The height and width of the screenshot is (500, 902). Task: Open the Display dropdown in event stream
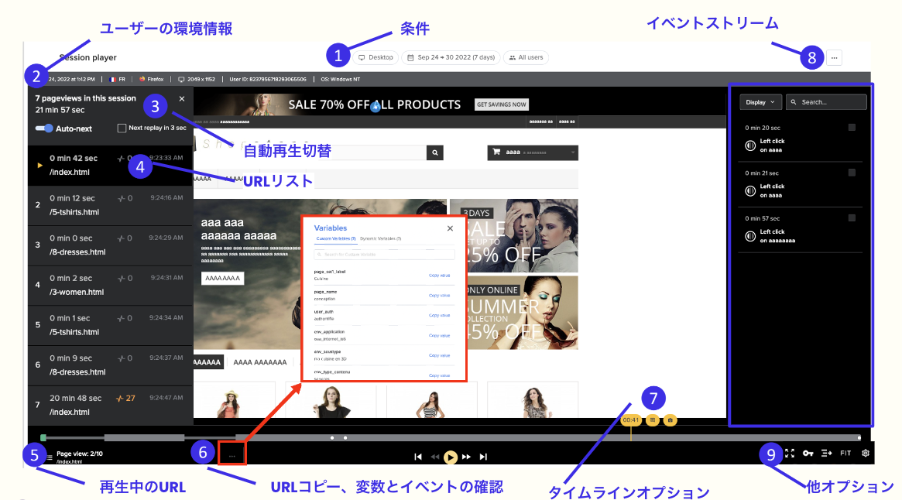(760, 102)
